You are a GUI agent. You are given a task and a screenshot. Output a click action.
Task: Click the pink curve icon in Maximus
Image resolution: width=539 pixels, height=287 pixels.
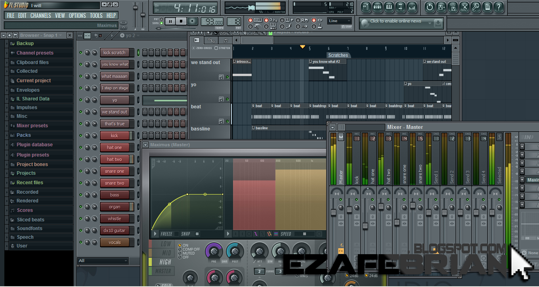click(x=256, y=234)
